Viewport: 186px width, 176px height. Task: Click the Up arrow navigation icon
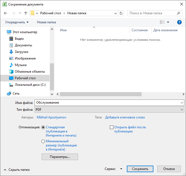26,13
